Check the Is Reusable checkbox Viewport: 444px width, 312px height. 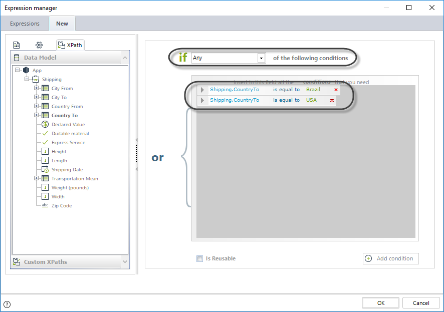point(199,258)
